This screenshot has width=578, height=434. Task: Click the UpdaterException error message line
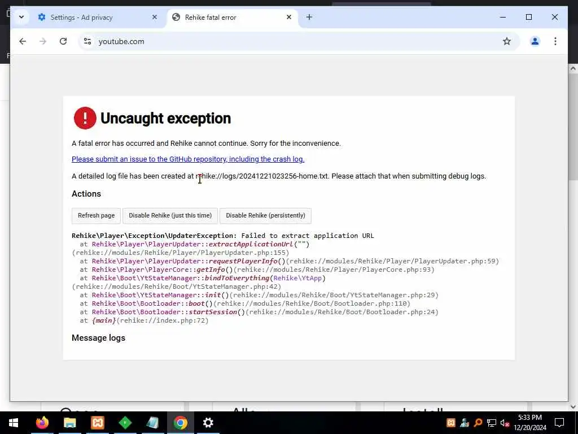coord(222,236)
